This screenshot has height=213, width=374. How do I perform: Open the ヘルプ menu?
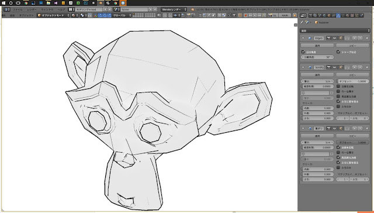click(61, 9)
